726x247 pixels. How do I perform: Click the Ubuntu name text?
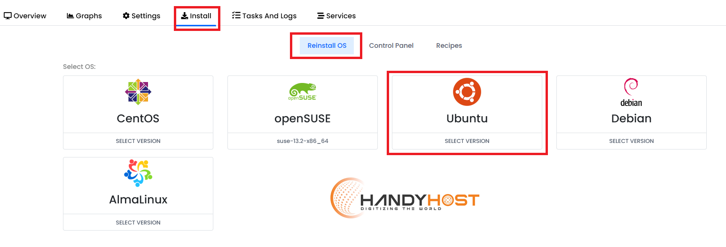[x=467, y=119]
